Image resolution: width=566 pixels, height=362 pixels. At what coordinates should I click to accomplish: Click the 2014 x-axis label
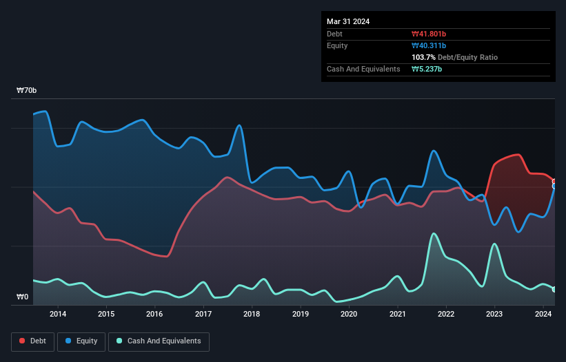pyautogui.click(x=58, y=314)
